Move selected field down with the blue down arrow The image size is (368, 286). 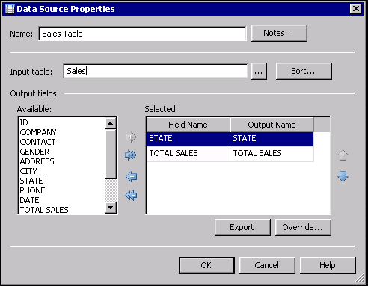click(343, 176)
